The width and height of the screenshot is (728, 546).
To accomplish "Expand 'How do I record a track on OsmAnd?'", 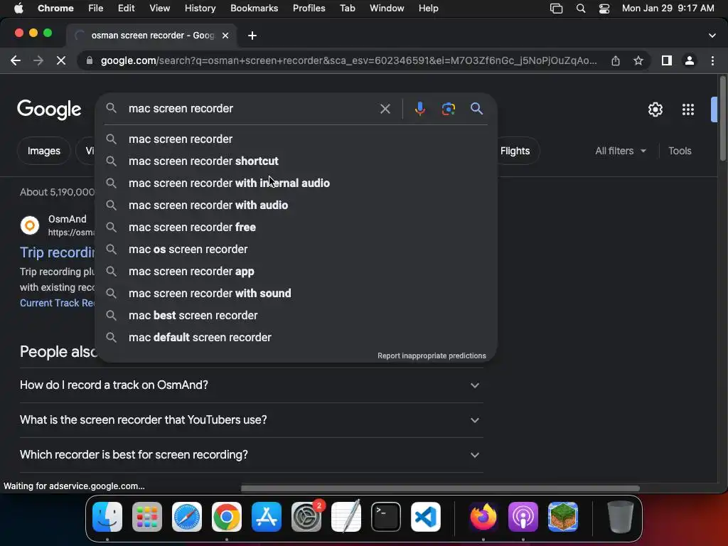I will coord(251,385).
